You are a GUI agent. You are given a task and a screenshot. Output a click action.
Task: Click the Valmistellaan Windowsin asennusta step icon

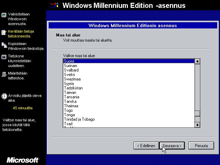point(4,15)
